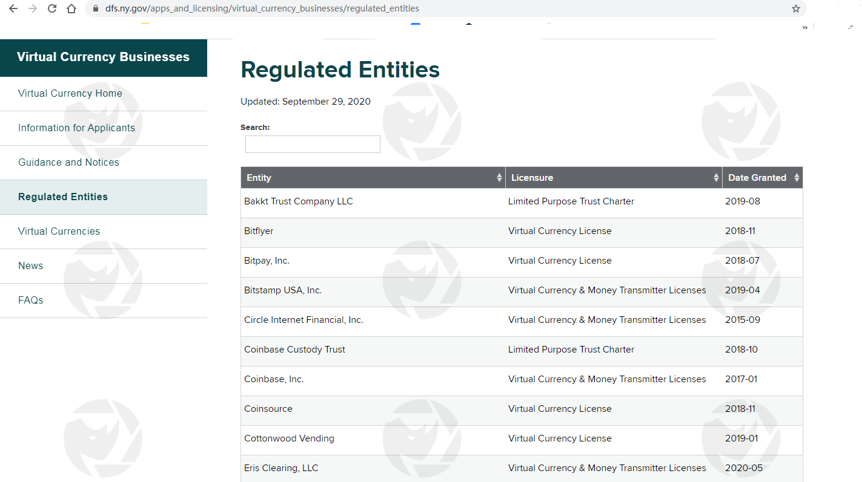This screenshot has width=862, height=482.
Task: Click the browser forward arrow
Action: 33,8
